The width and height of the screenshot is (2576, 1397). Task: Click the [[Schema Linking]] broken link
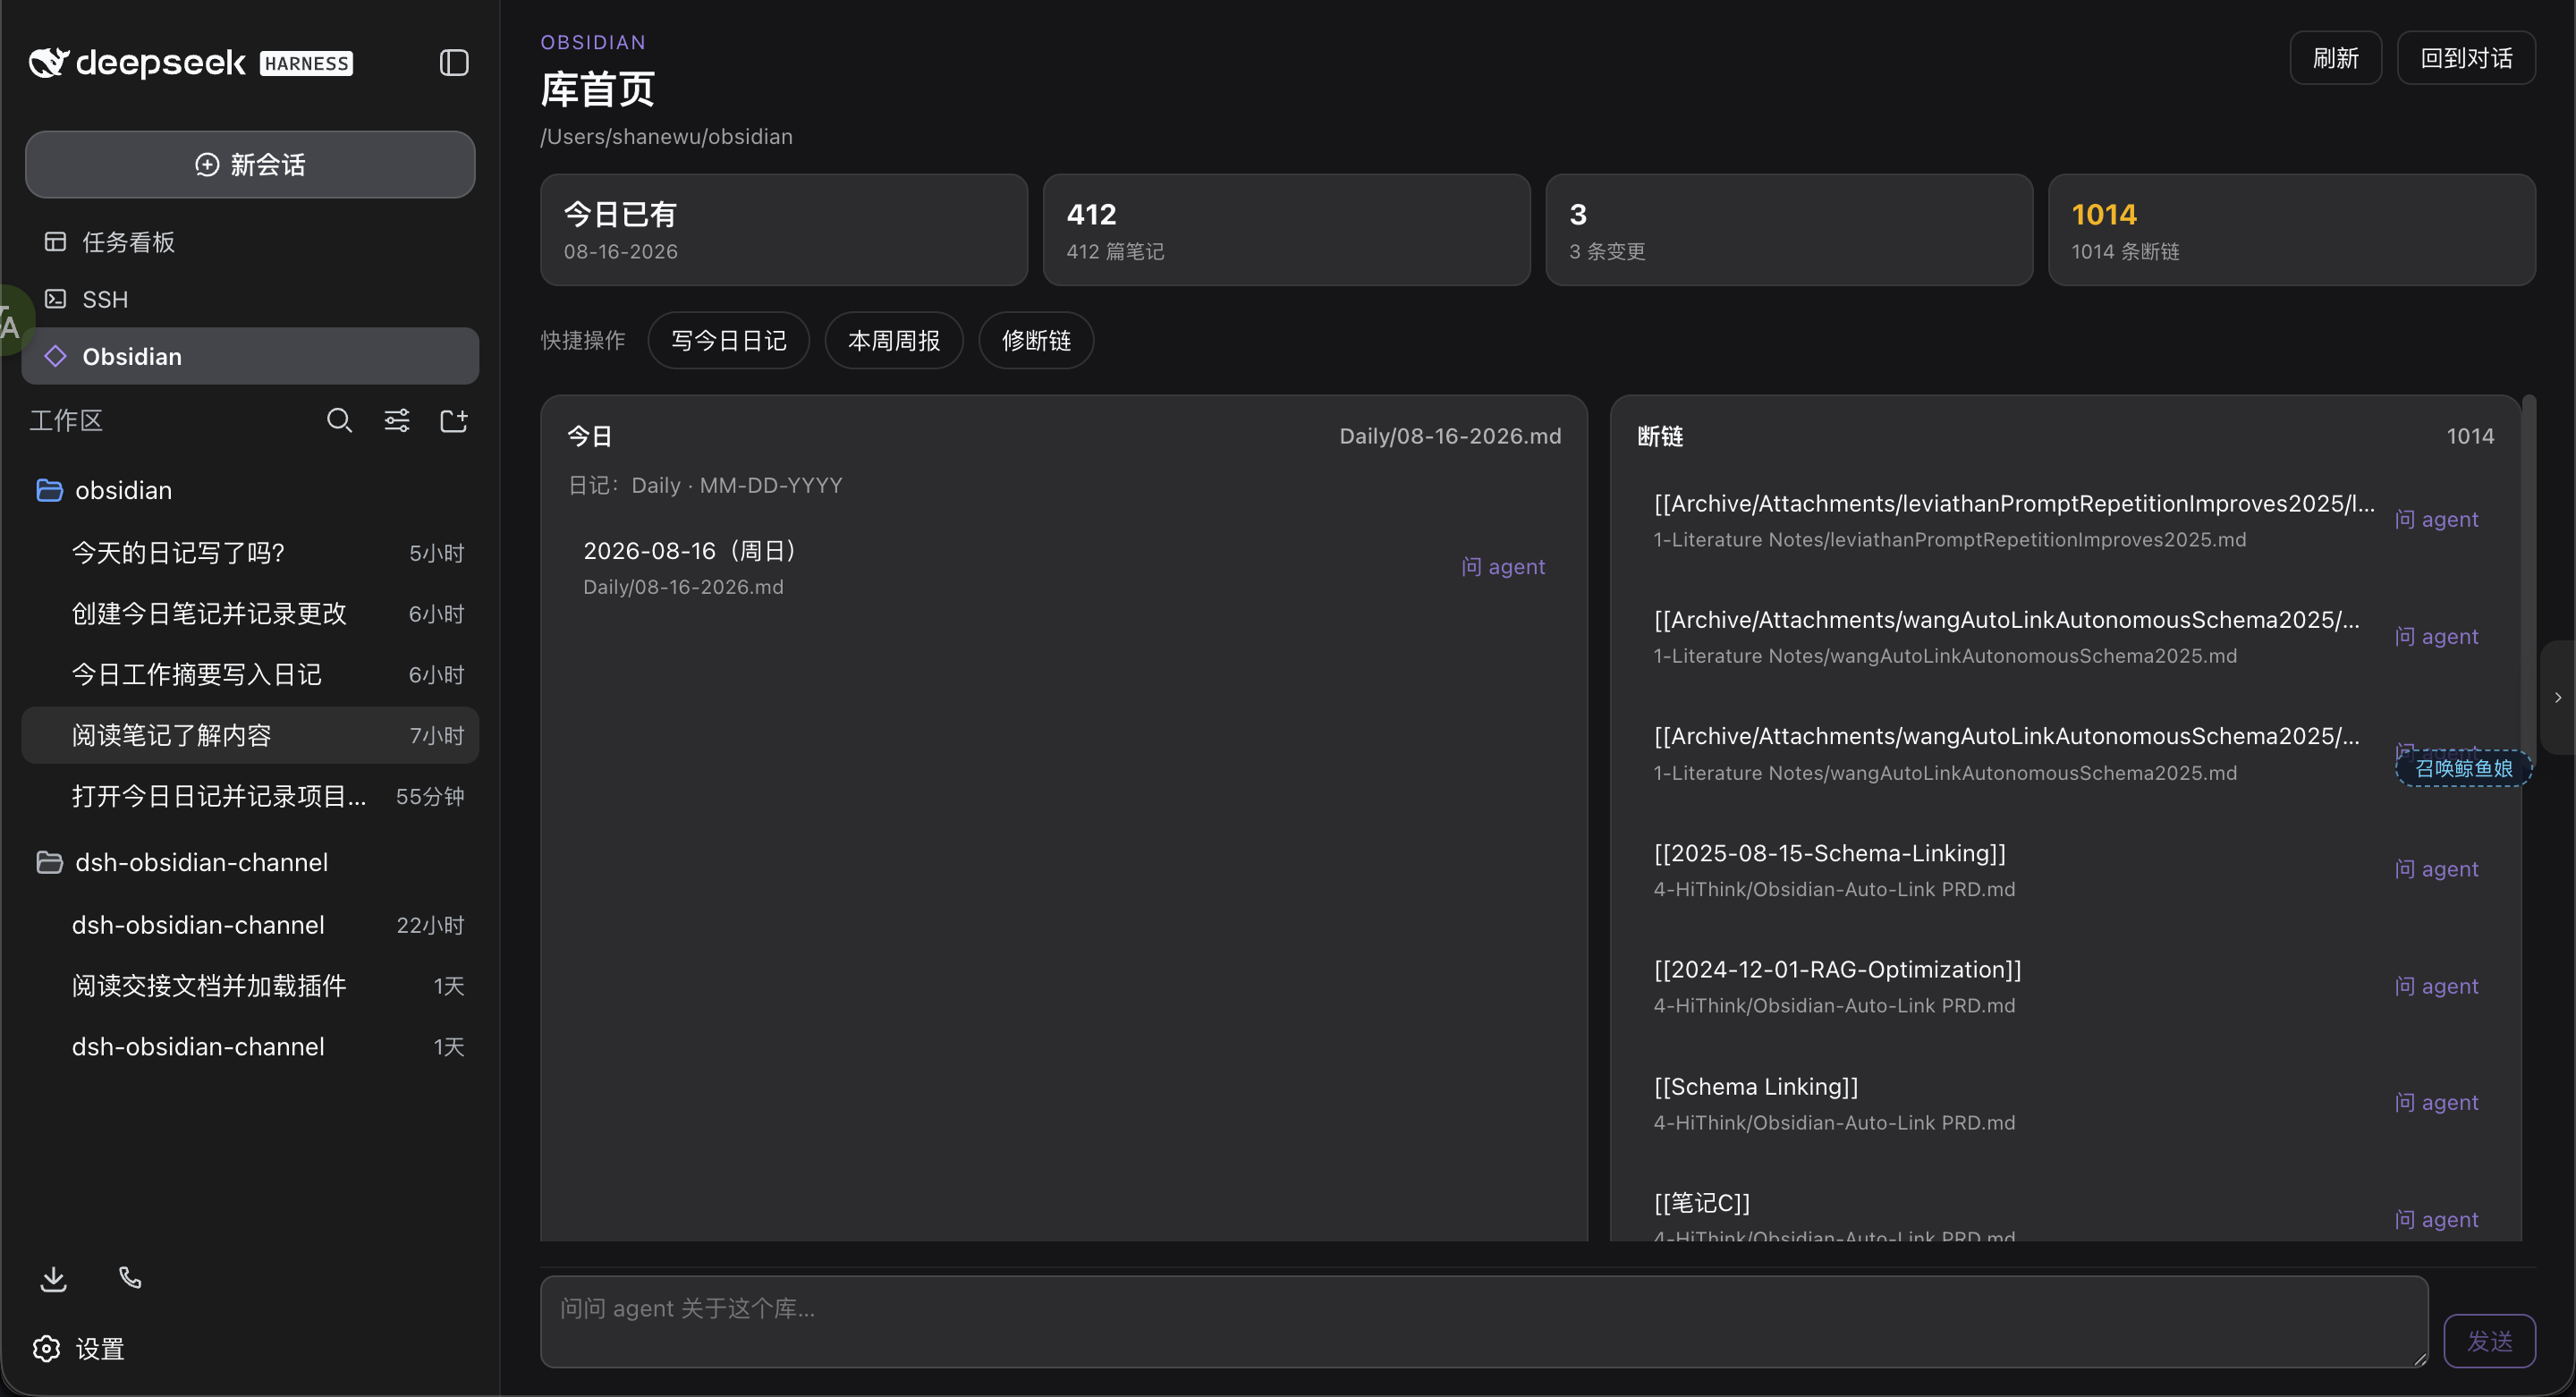coord(1755,1086)
